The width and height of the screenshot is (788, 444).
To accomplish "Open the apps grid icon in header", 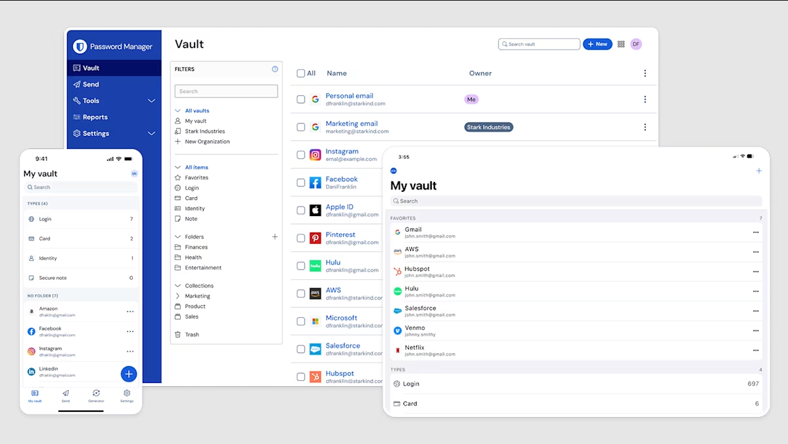I will click(621, 44).
